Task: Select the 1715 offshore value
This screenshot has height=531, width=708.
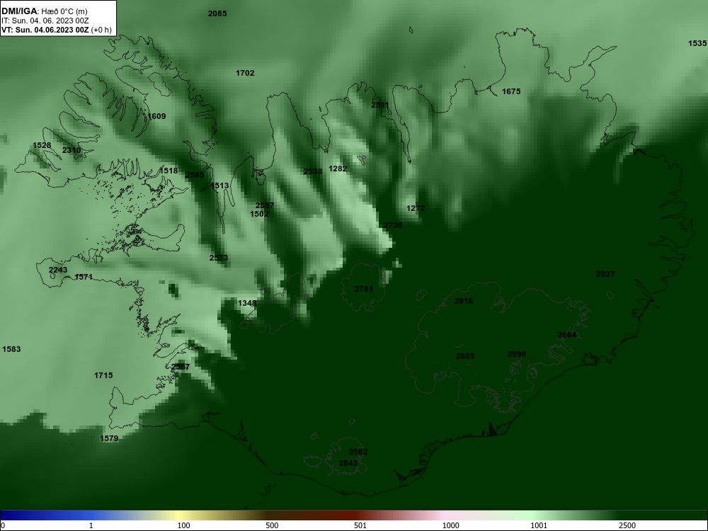Action: coord(103,375)
